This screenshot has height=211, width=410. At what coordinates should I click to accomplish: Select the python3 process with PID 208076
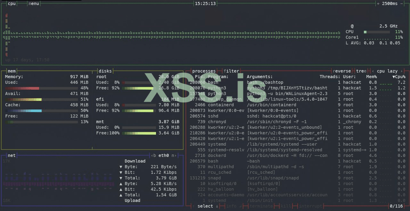pos(298,88)
